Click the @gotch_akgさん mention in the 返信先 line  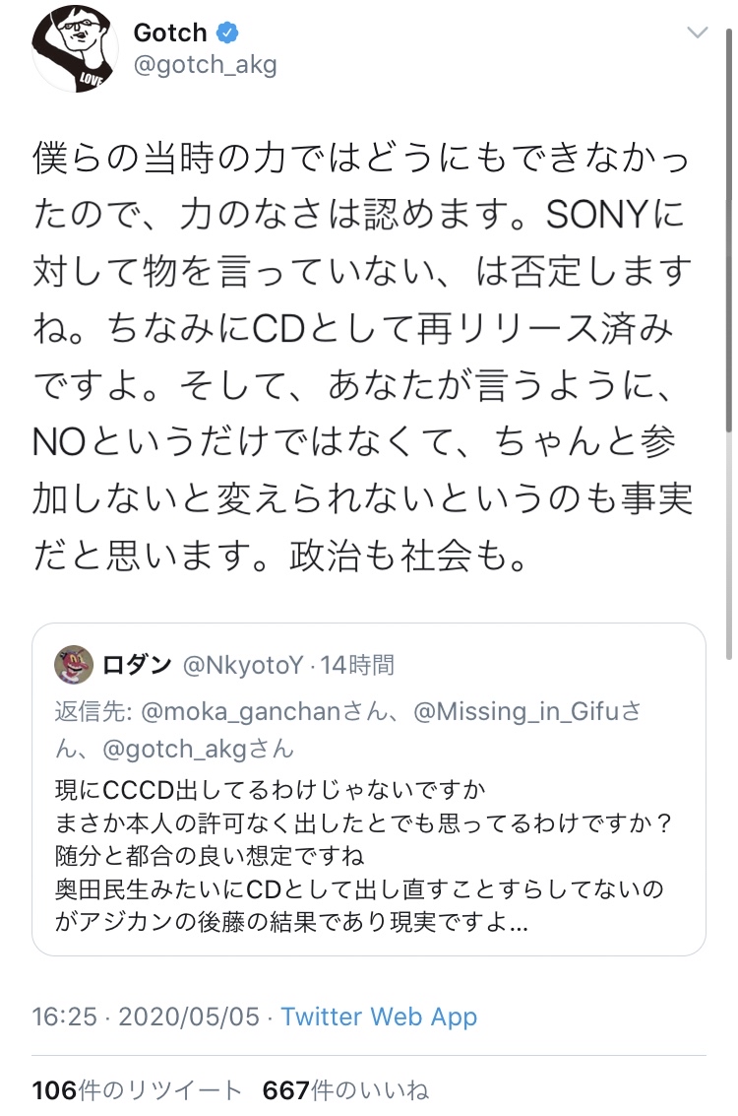(x=198, y=749)
